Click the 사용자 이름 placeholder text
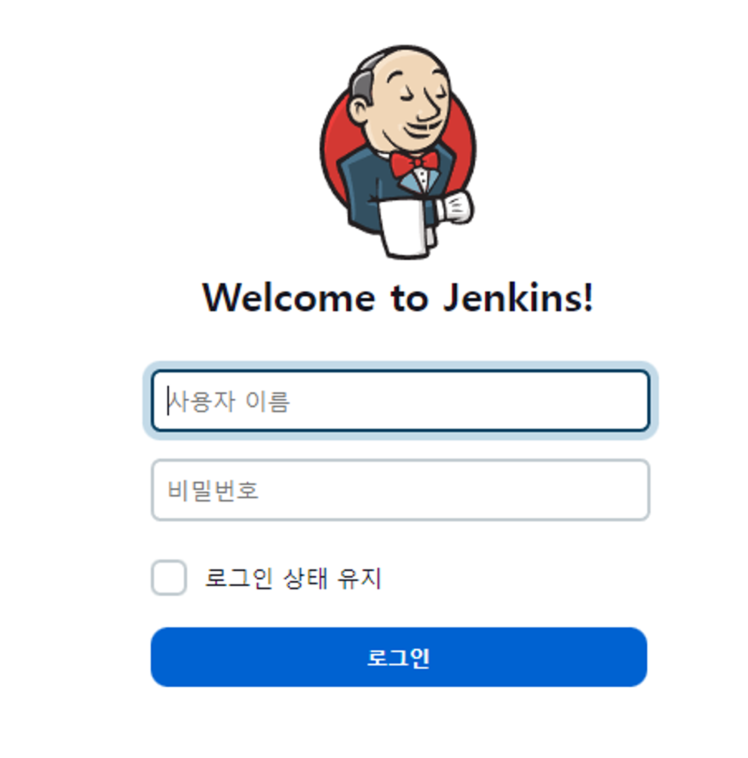 coord(229,401)
